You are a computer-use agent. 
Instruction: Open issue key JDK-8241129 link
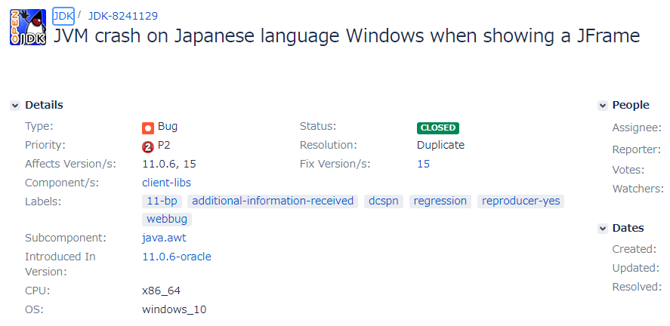point(123,16)
